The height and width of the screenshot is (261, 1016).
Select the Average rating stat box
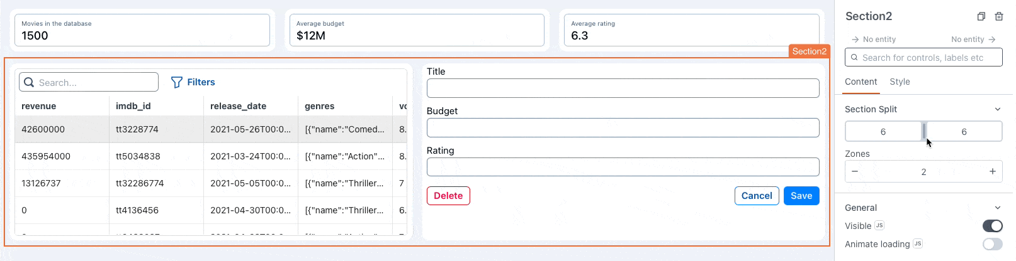point(692,30)
